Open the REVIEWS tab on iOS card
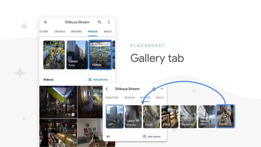 pos(129,98)
